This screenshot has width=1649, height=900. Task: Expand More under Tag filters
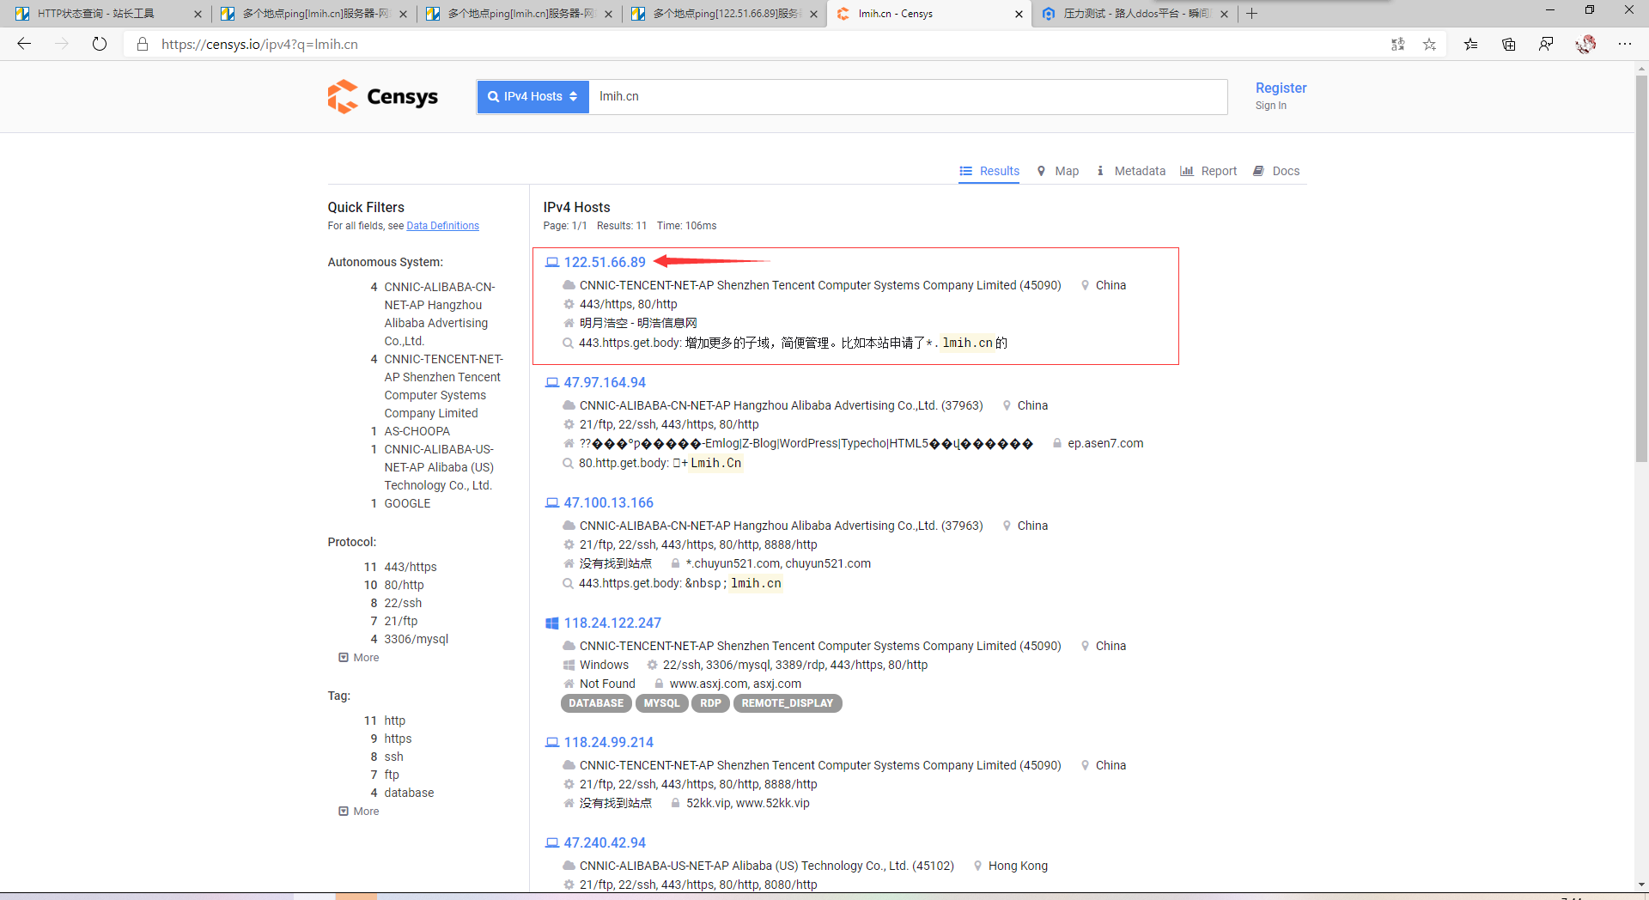coord(359,812)
